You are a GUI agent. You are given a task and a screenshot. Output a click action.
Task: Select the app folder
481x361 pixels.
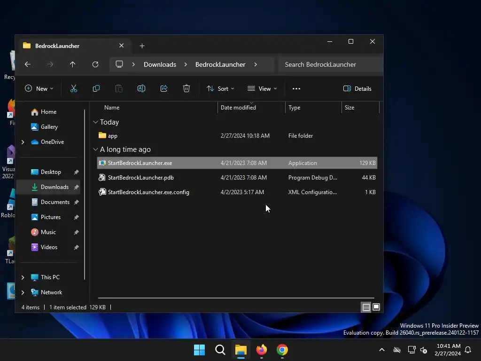click(237, 136)
